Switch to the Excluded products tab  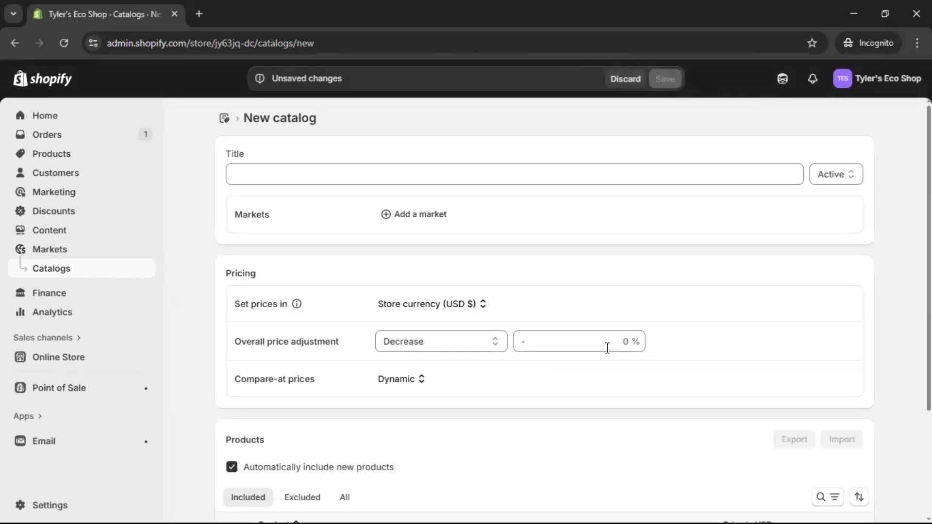click(302, 497)
